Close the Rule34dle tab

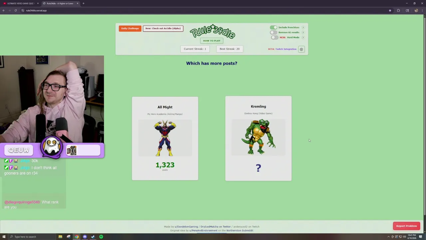pos(78,3)
